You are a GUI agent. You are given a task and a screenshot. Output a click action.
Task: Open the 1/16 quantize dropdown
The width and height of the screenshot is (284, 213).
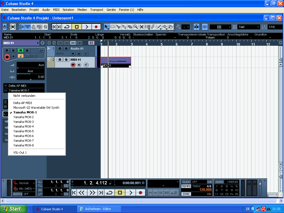coord(275,27)
